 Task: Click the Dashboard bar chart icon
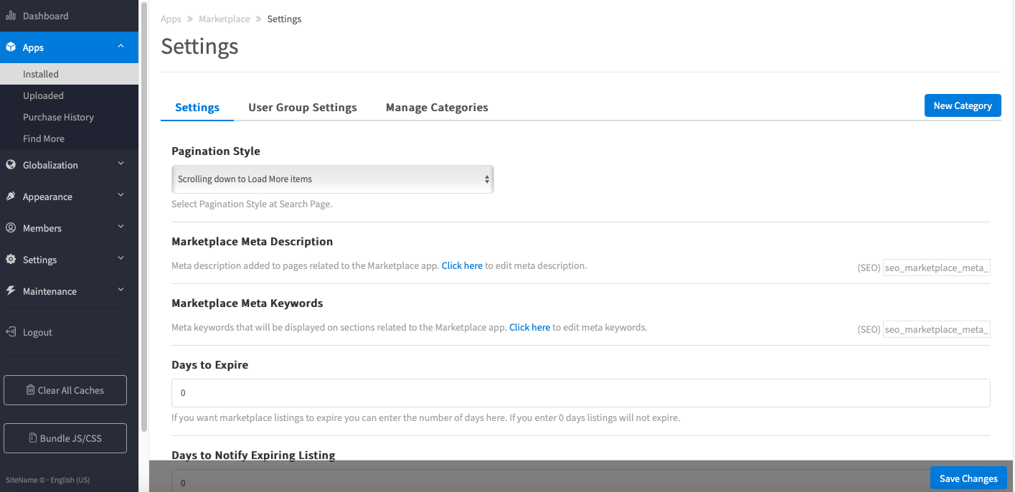click(11, 16)
